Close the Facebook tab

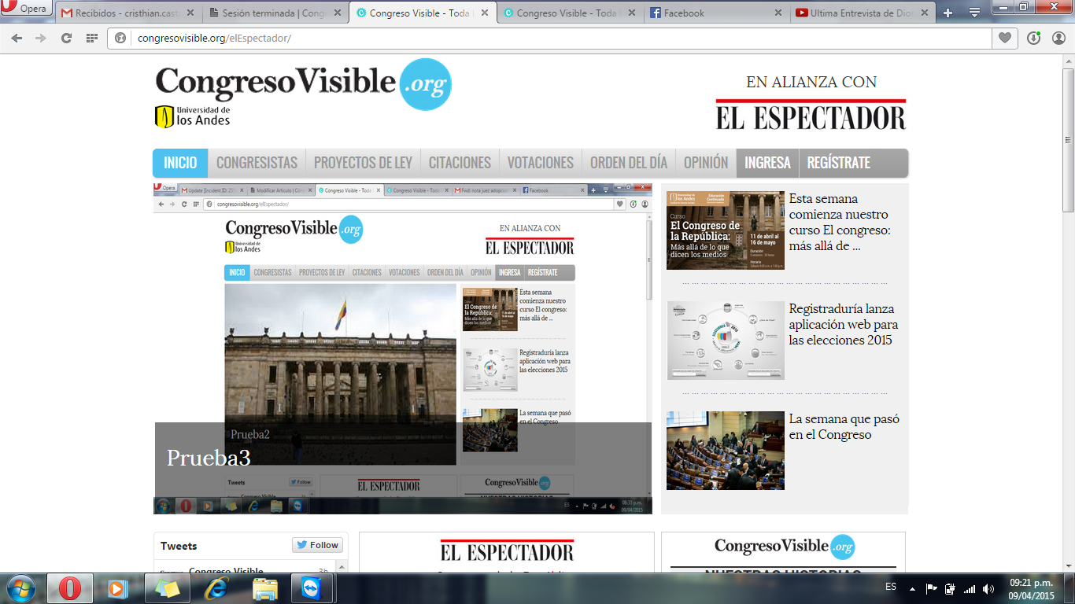click(x=778, y=13)
